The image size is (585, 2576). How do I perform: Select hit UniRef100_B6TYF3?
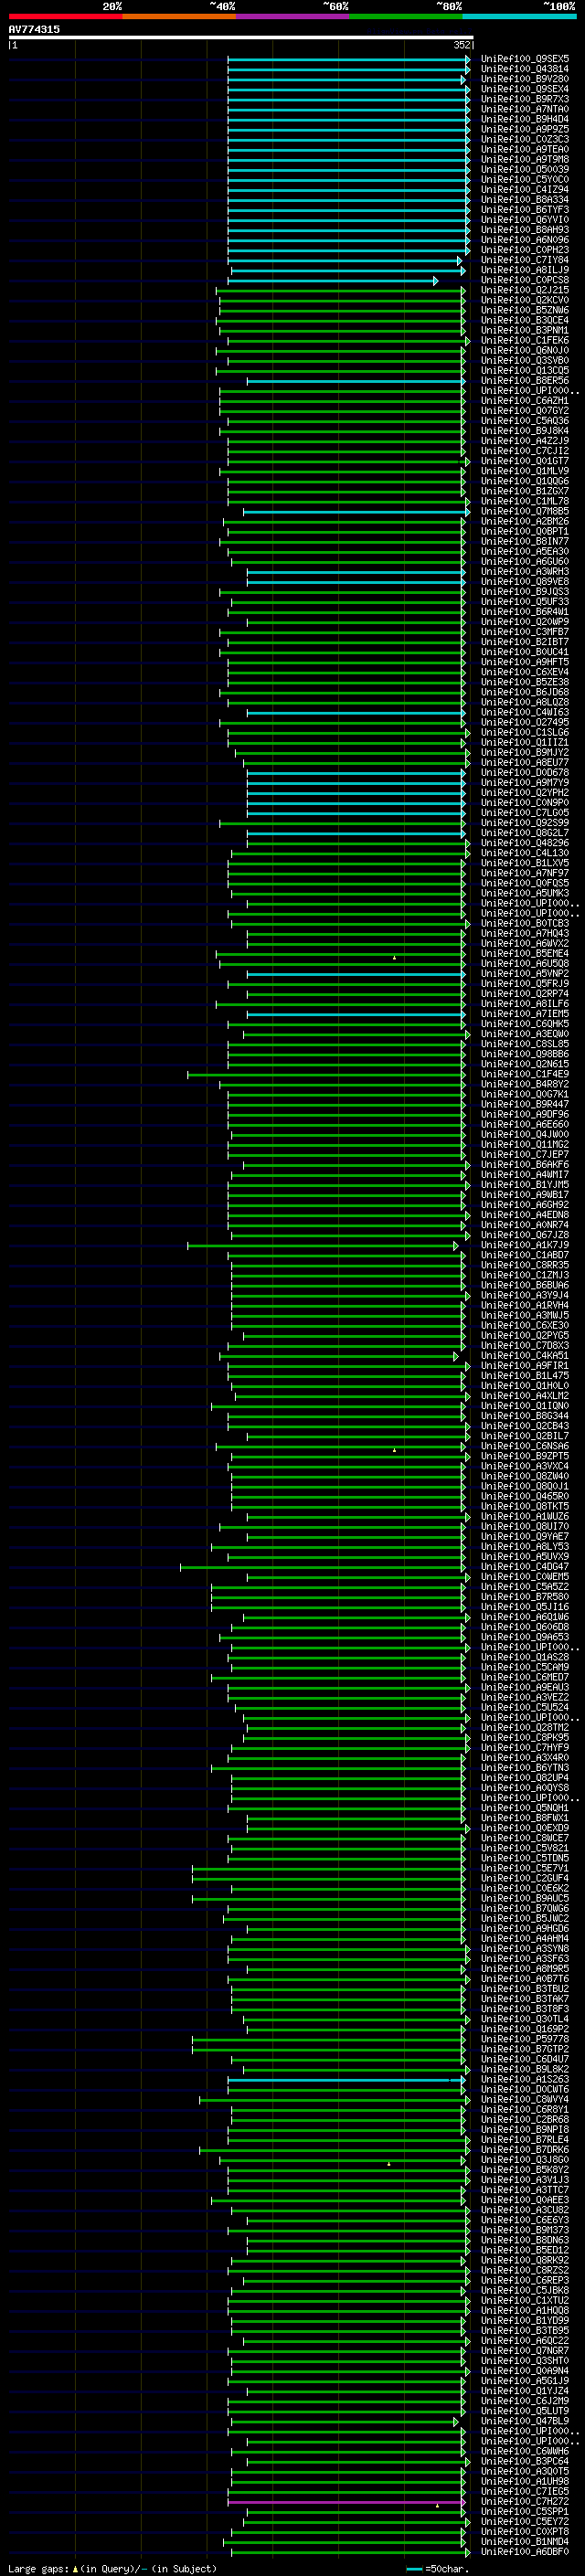tap(525, 210)
